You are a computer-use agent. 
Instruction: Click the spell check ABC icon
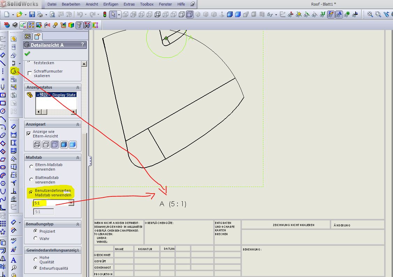[14, 241]
